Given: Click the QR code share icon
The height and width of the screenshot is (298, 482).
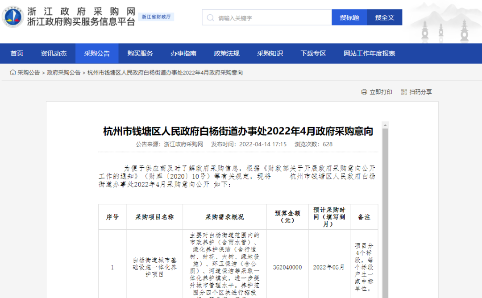Looking at the screenshot, I should [x=404, y=92].
